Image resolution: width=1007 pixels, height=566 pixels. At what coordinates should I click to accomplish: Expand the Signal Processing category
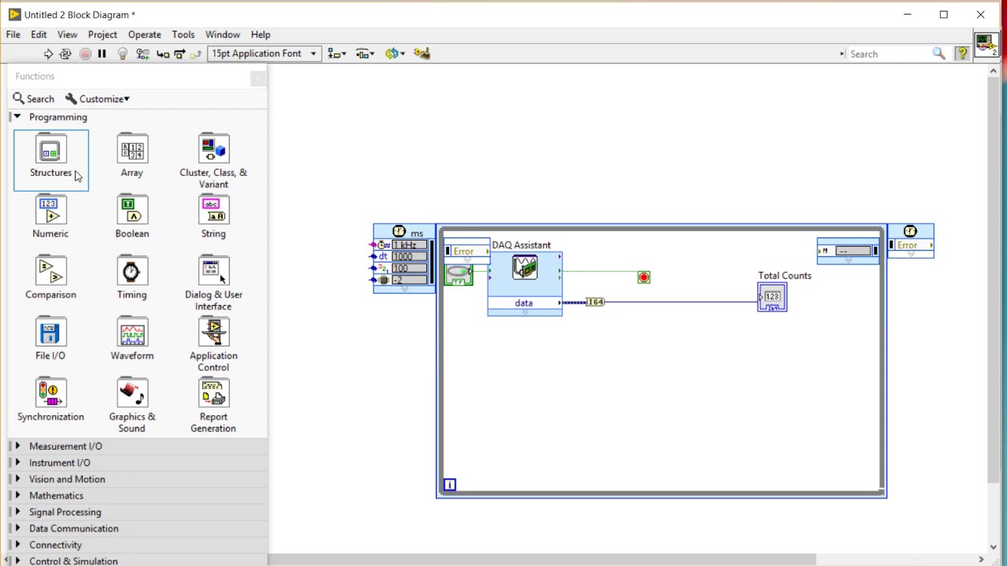click(x=17, y=513)
